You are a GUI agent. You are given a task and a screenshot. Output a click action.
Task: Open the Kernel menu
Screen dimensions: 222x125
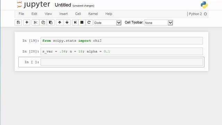[x=93, y=14]
